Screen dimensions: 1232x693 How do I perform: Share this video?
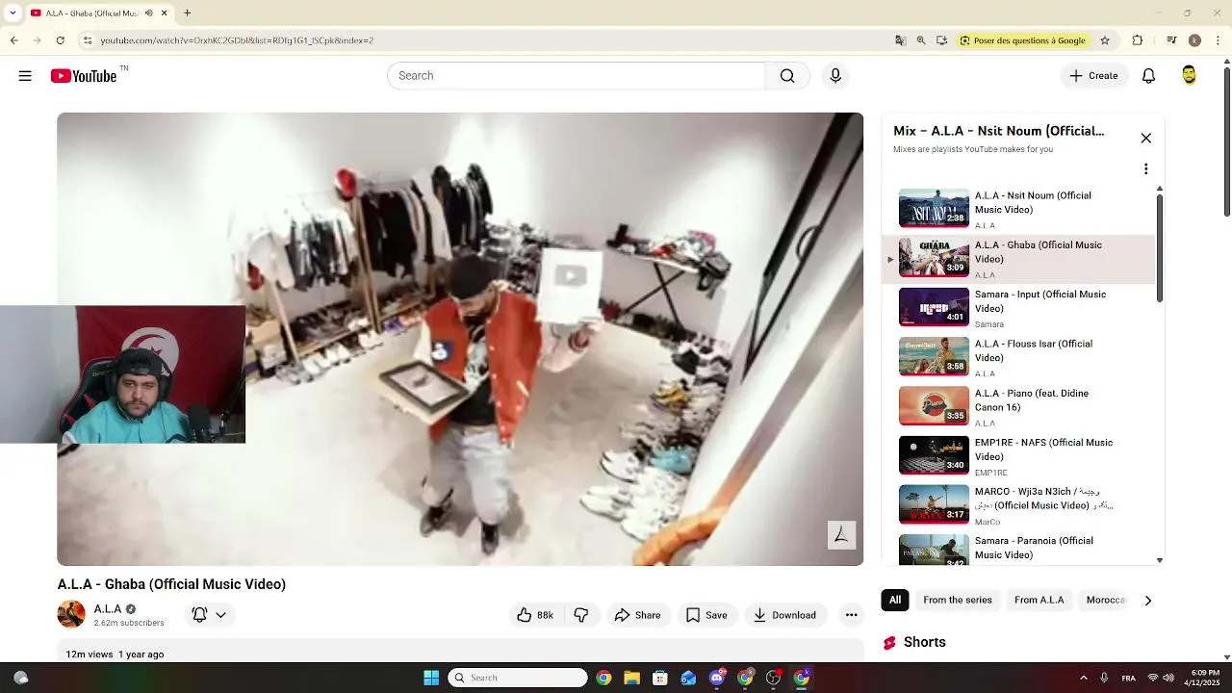pos(637,615)
